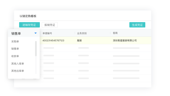
Task: Switch to the 报销凭证 tab
Action: [x=50, y=25]
